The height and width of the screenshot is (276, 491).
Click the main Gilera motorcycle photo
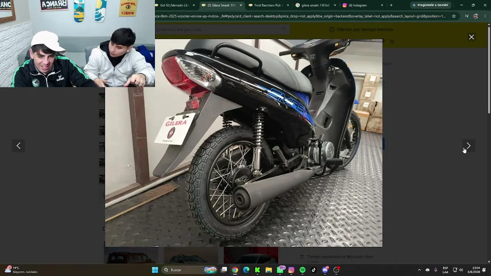244,143
